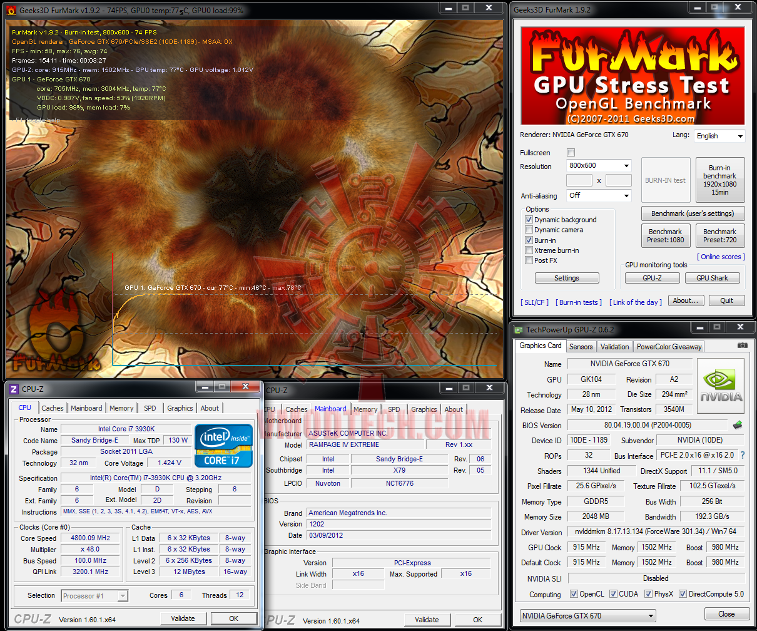Open the PowerColor Giveaway tab
The width and height of the screenshot is (757, 631).
pyautogui.click(x=669, y=346)
